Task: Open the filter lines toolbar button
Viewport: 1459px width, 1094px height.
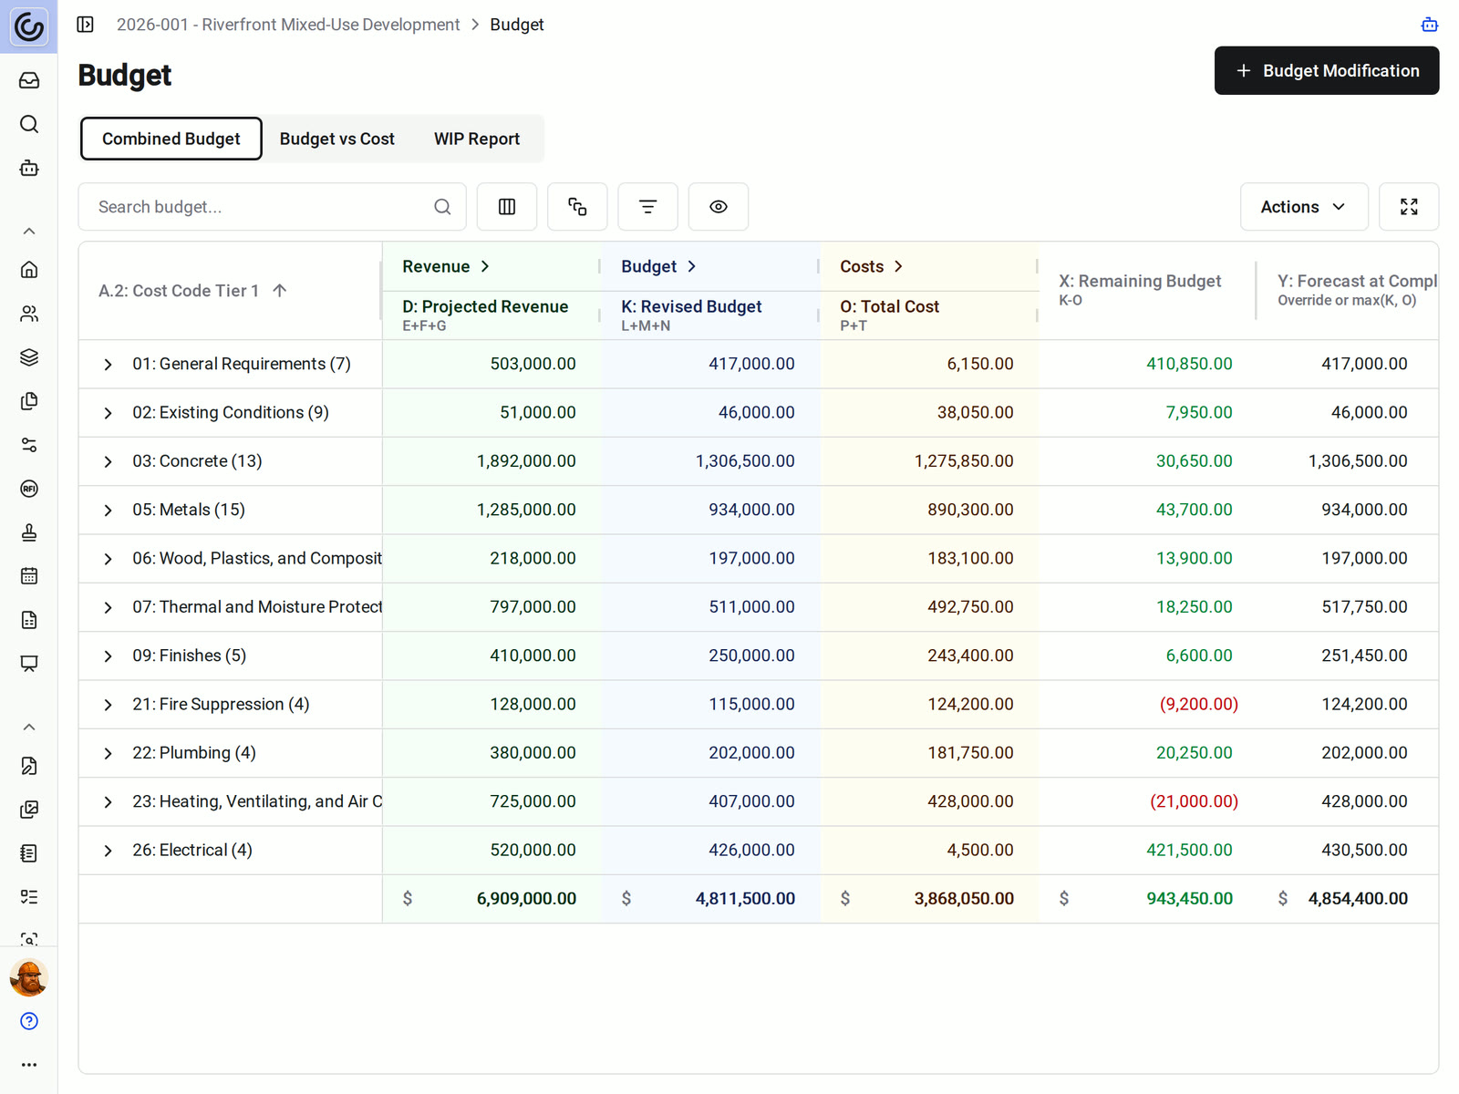Action: (x=647, y=207)
